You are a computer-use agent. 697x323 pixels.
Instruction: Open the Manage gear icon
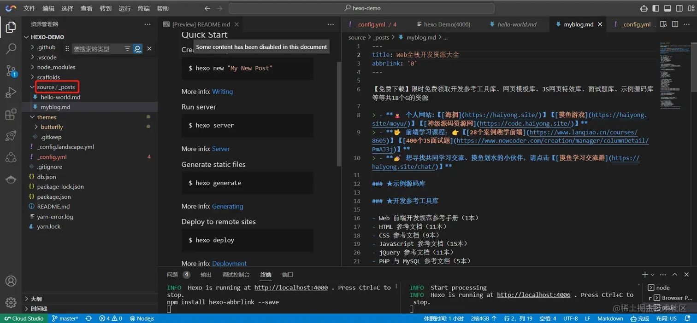click(x=11, y=302)
